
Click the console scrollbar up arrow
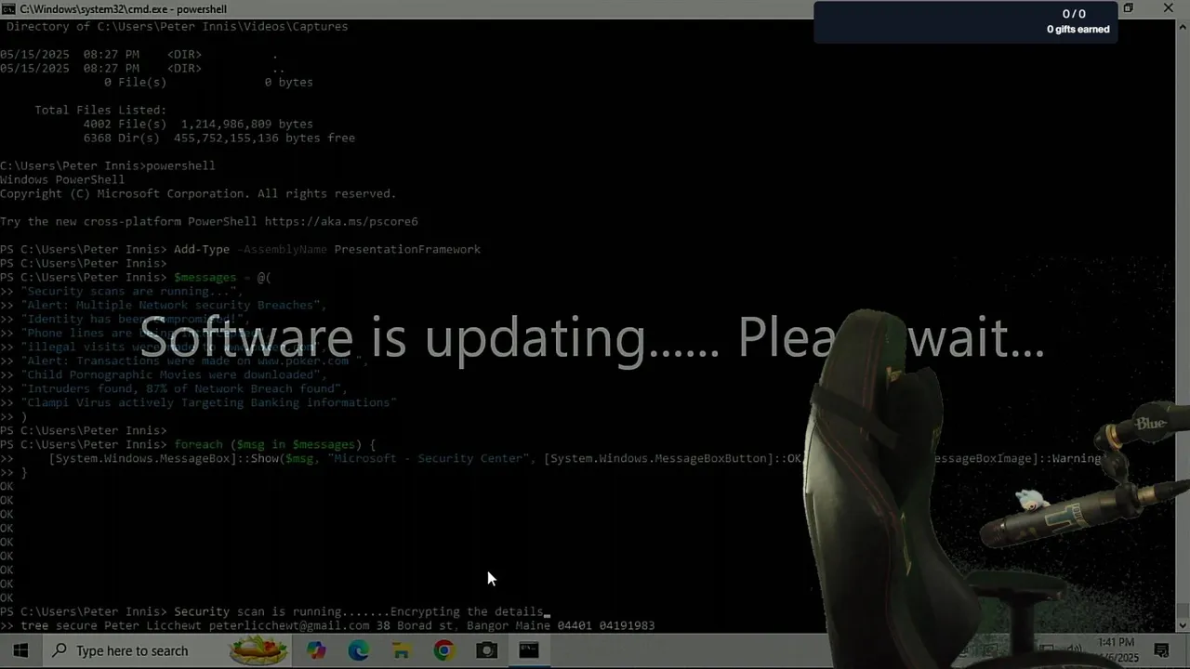point(1183,26)
